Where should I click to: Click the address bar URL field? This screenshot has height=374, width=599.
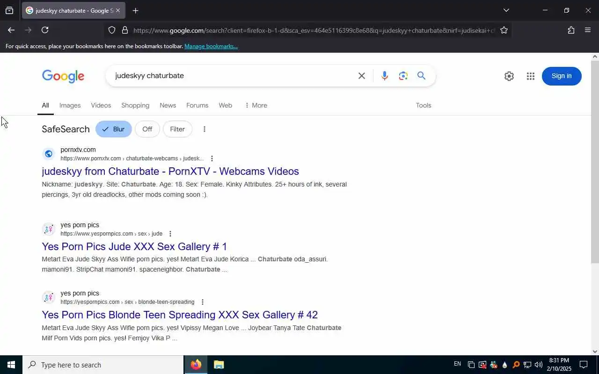pyautogui.click(x=314, y=30)
